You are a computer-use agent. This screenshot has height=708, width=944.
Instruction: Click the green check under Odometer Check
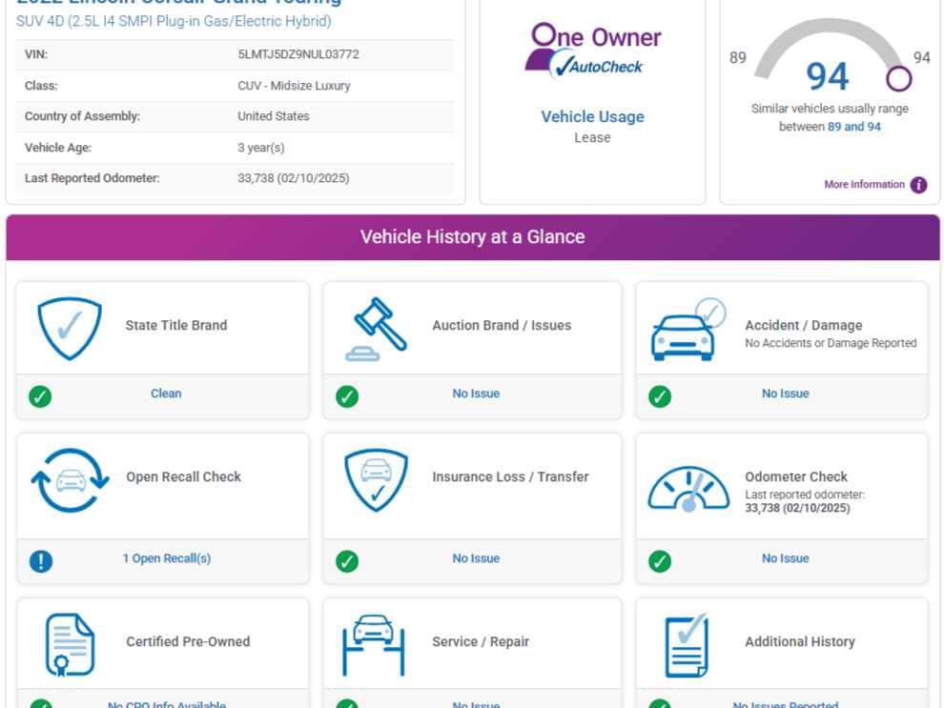click(660, 561)
